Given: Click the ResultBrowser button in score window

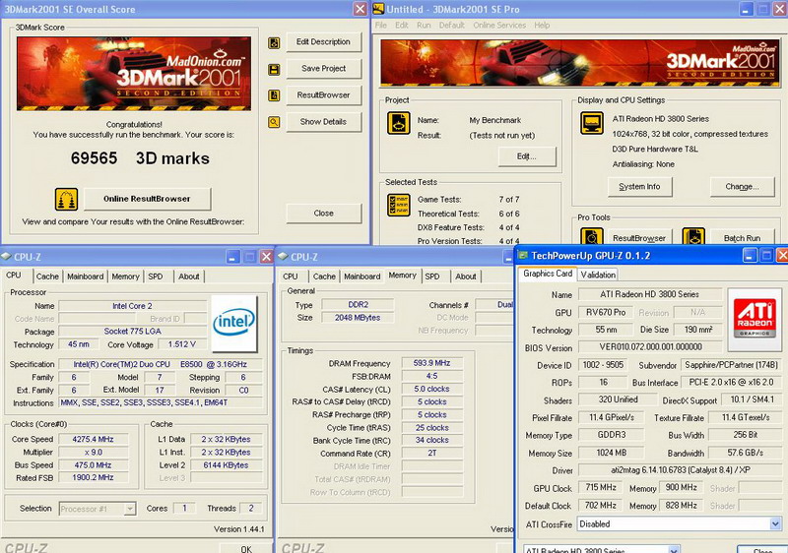Looking at the screenshot, I should 323,95.
